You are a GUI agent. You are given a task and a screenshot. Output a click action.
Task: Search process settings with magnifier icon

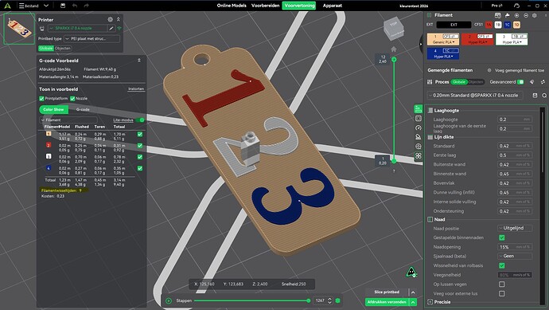point(544,96)
